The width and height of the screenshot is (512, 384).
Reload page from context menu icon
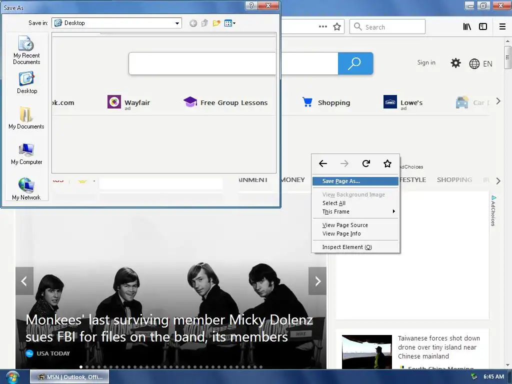pos(366,163)
